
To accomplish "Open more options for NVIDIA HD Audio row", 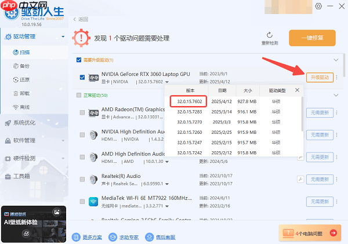I will pyautogui.click(x=336, y=135).
